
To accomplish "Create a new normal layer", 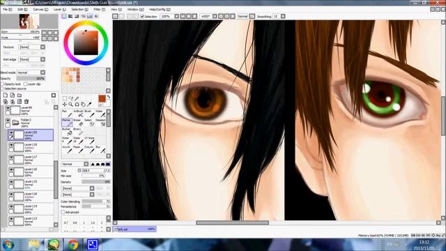I will pos(6,96).
